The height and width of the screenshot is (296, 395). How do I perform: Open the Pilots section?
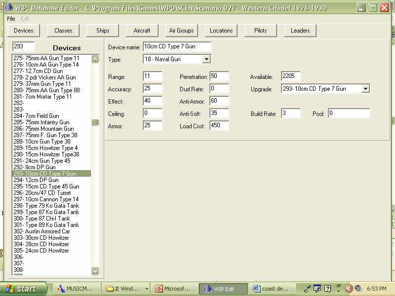(x=261, y=31)
